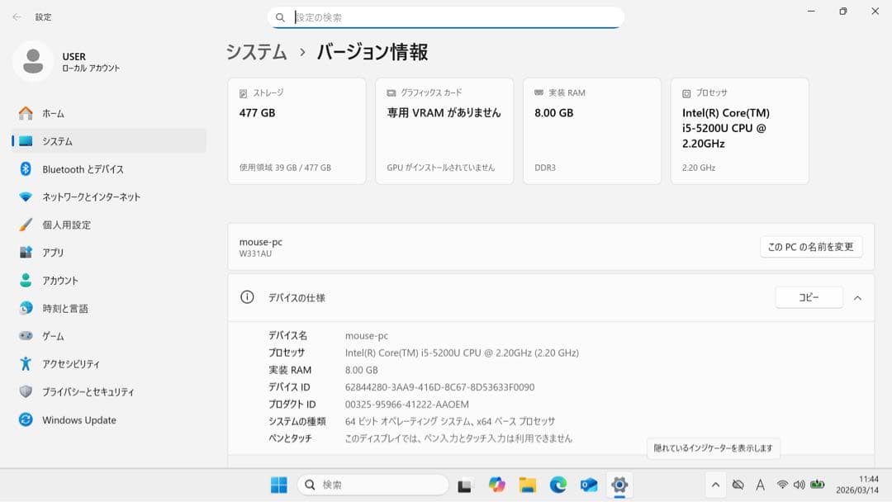Screen dimensions: 892x502
Task: Show hidden tray icons chevron
Action: point(715,485)
